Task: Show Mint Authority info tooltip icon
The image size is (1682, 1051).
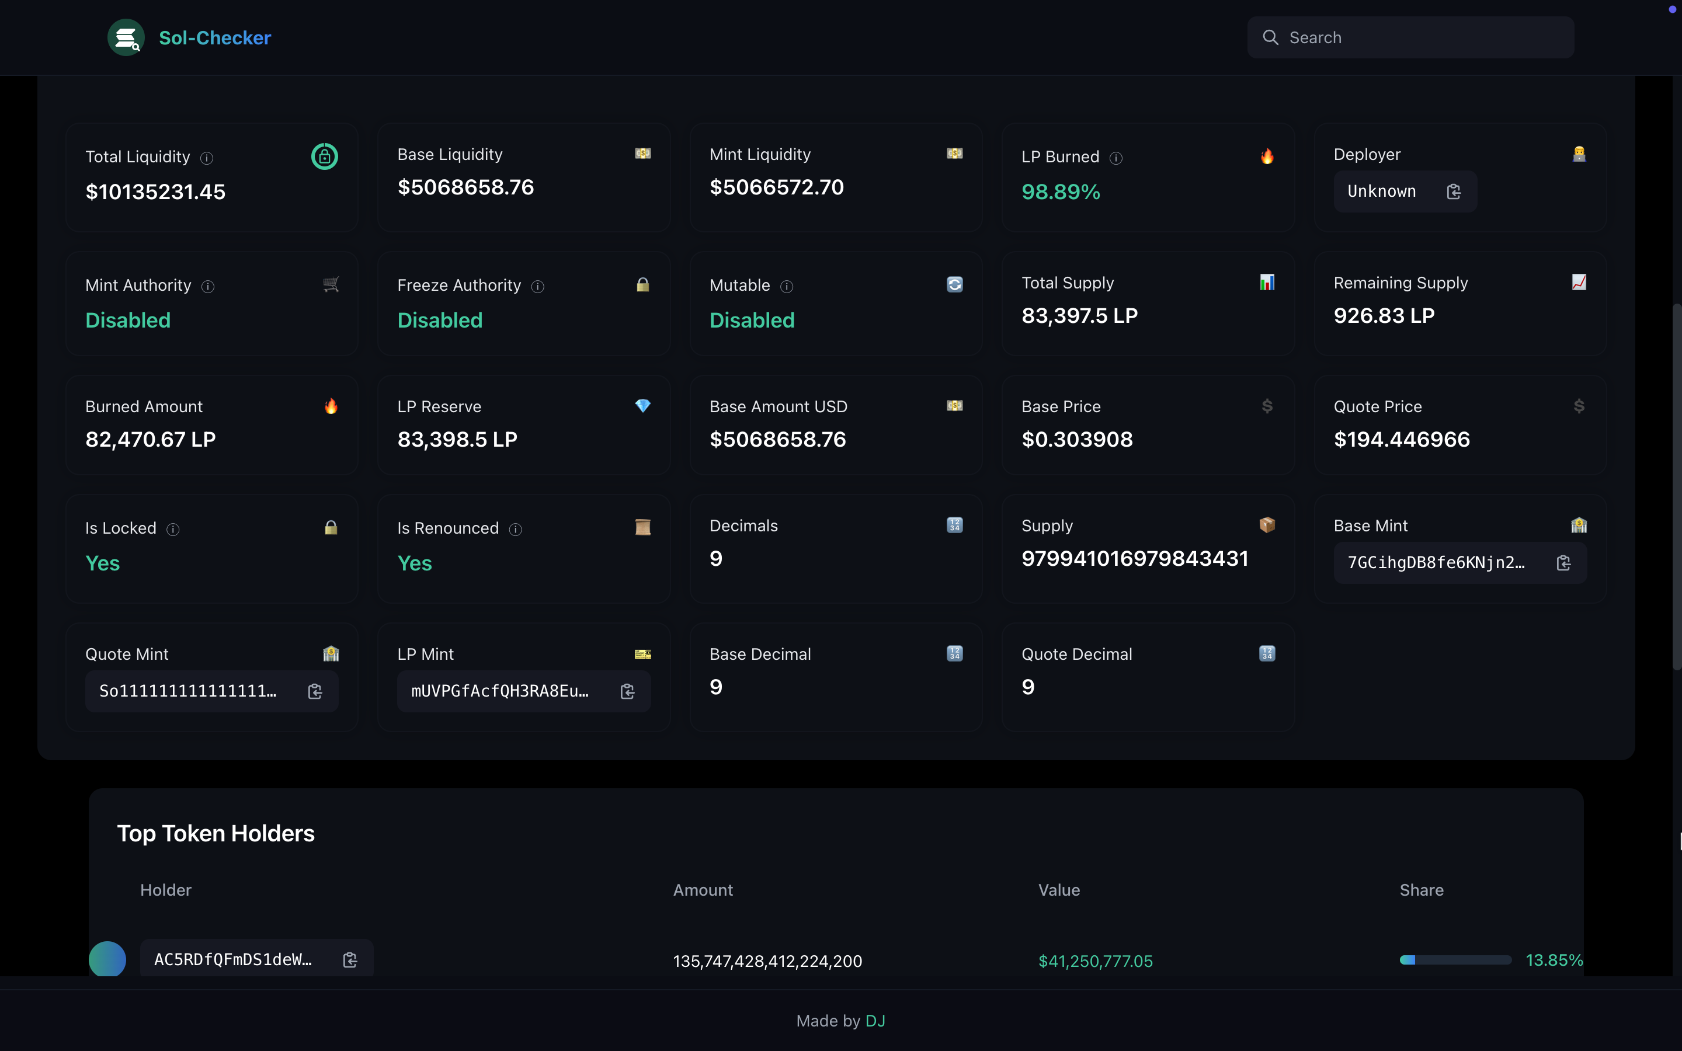Action: [x=208, y=286]
